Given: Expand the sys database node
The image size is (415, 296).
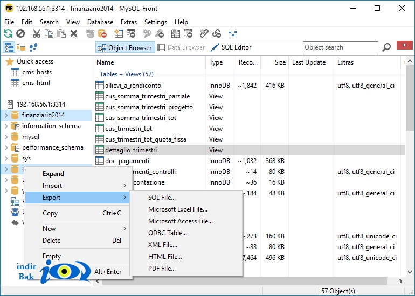Looking at the screenshot, I should coord(6,158).
